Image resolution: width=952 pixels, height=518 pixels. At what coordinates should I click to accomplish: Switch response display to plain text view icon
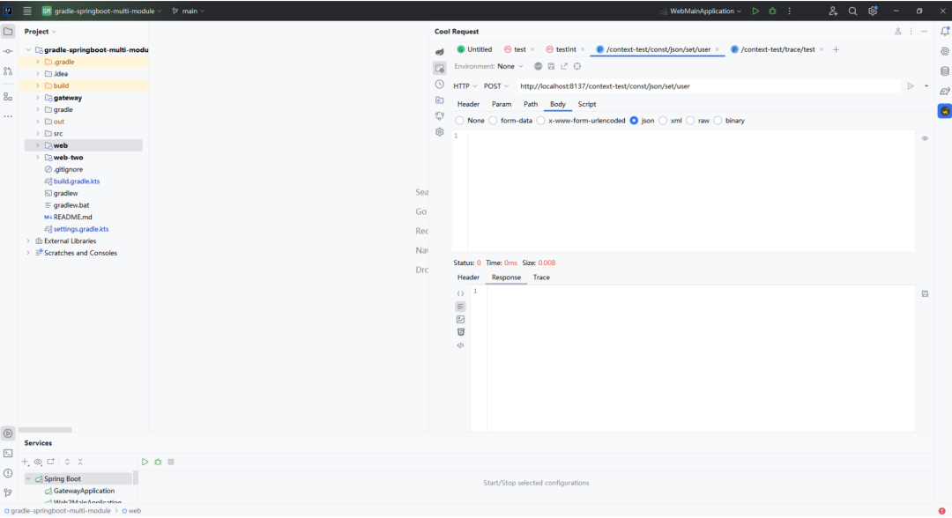(460, 306)
